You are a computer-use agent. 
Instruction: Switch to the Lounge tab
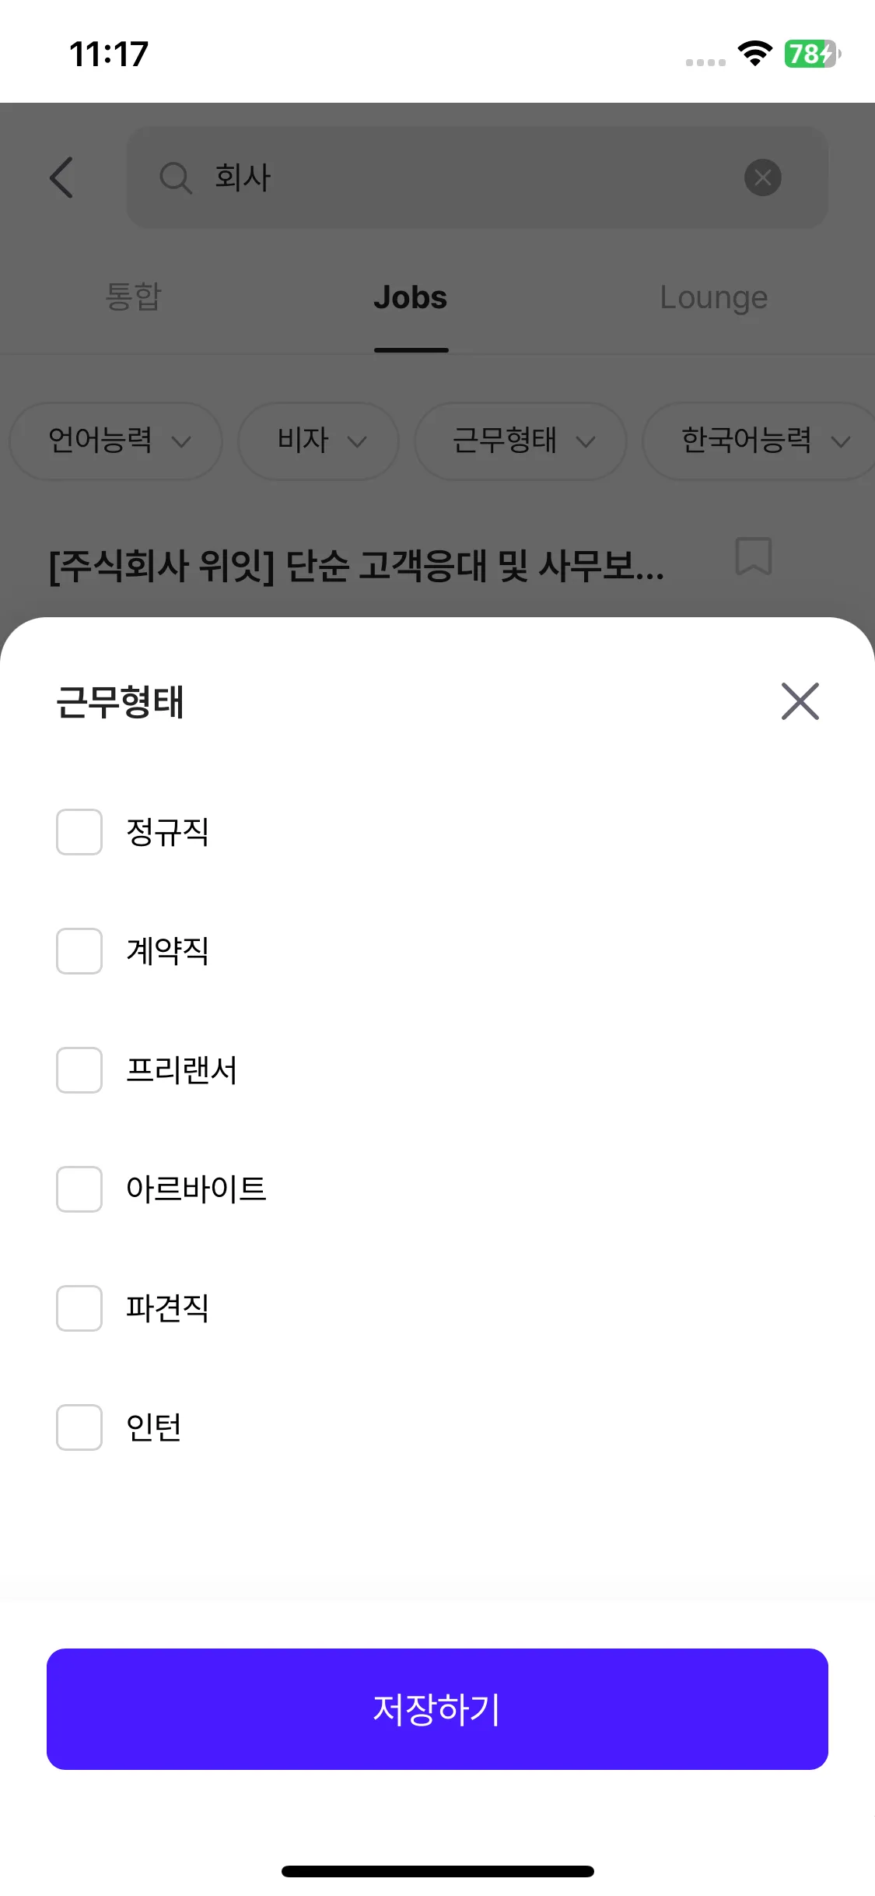pos(713,297)
